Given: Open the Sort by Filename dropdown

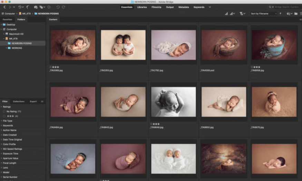Looking at the screenshot, I should (263, 14).
